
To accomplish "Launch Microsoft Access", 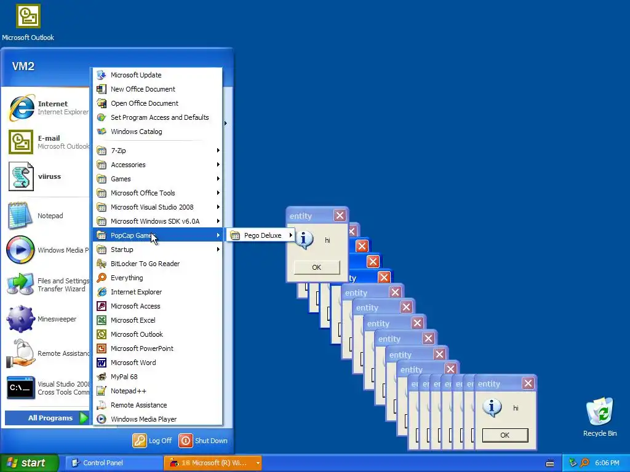I will click(x=157, y=306).
